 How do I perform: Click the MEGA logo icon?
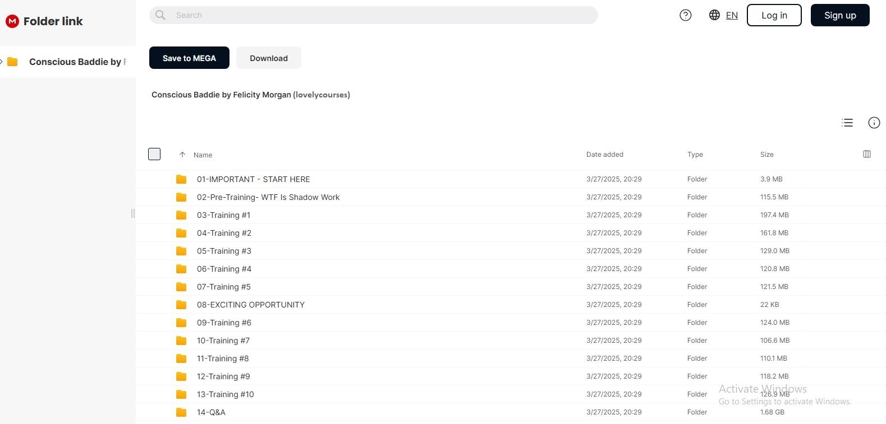tap(12, 21)
